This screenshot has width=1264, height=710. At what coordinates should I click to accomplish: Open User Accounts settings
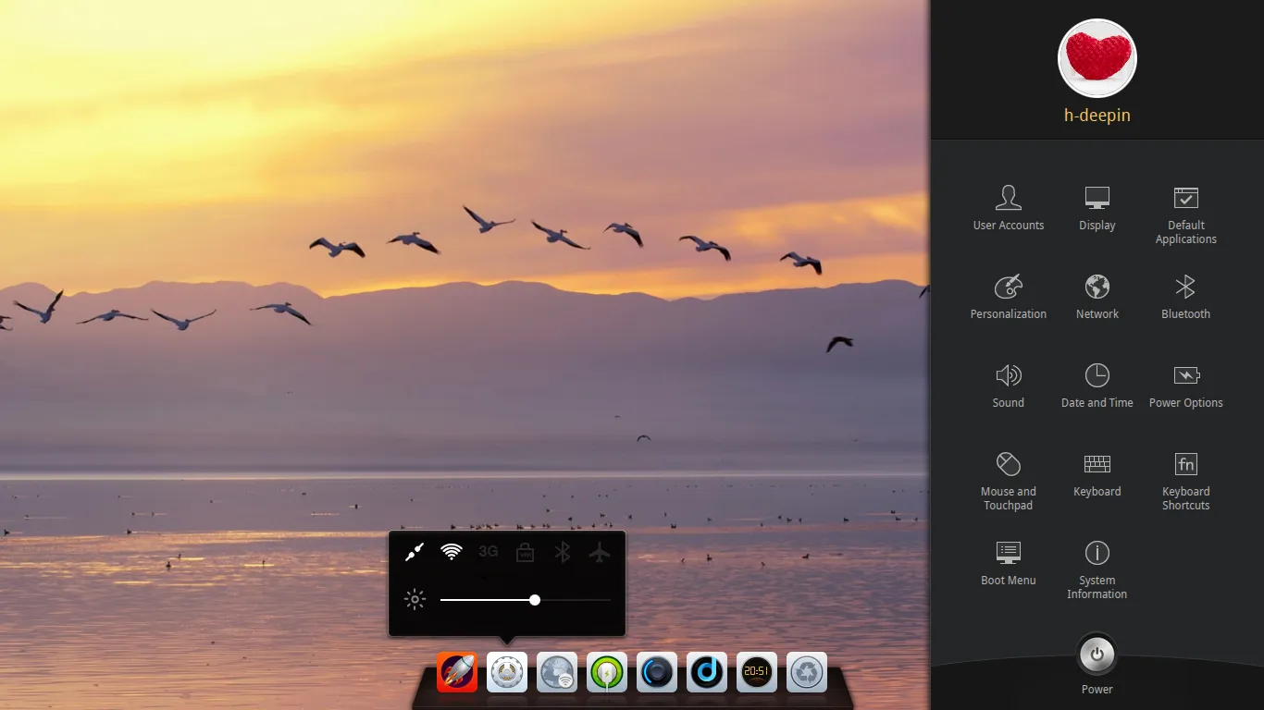click(1009, 208)
